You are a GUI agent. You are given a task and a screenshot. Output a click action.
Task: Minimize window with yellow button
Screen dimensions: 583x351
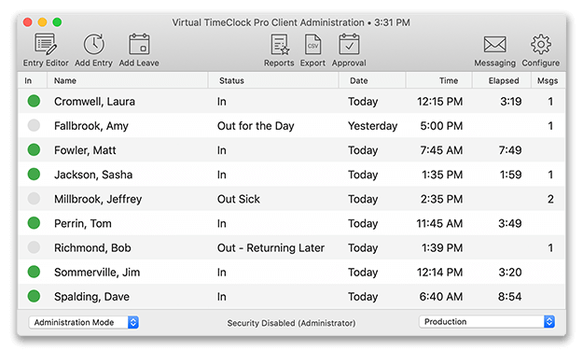click(42, 22)
